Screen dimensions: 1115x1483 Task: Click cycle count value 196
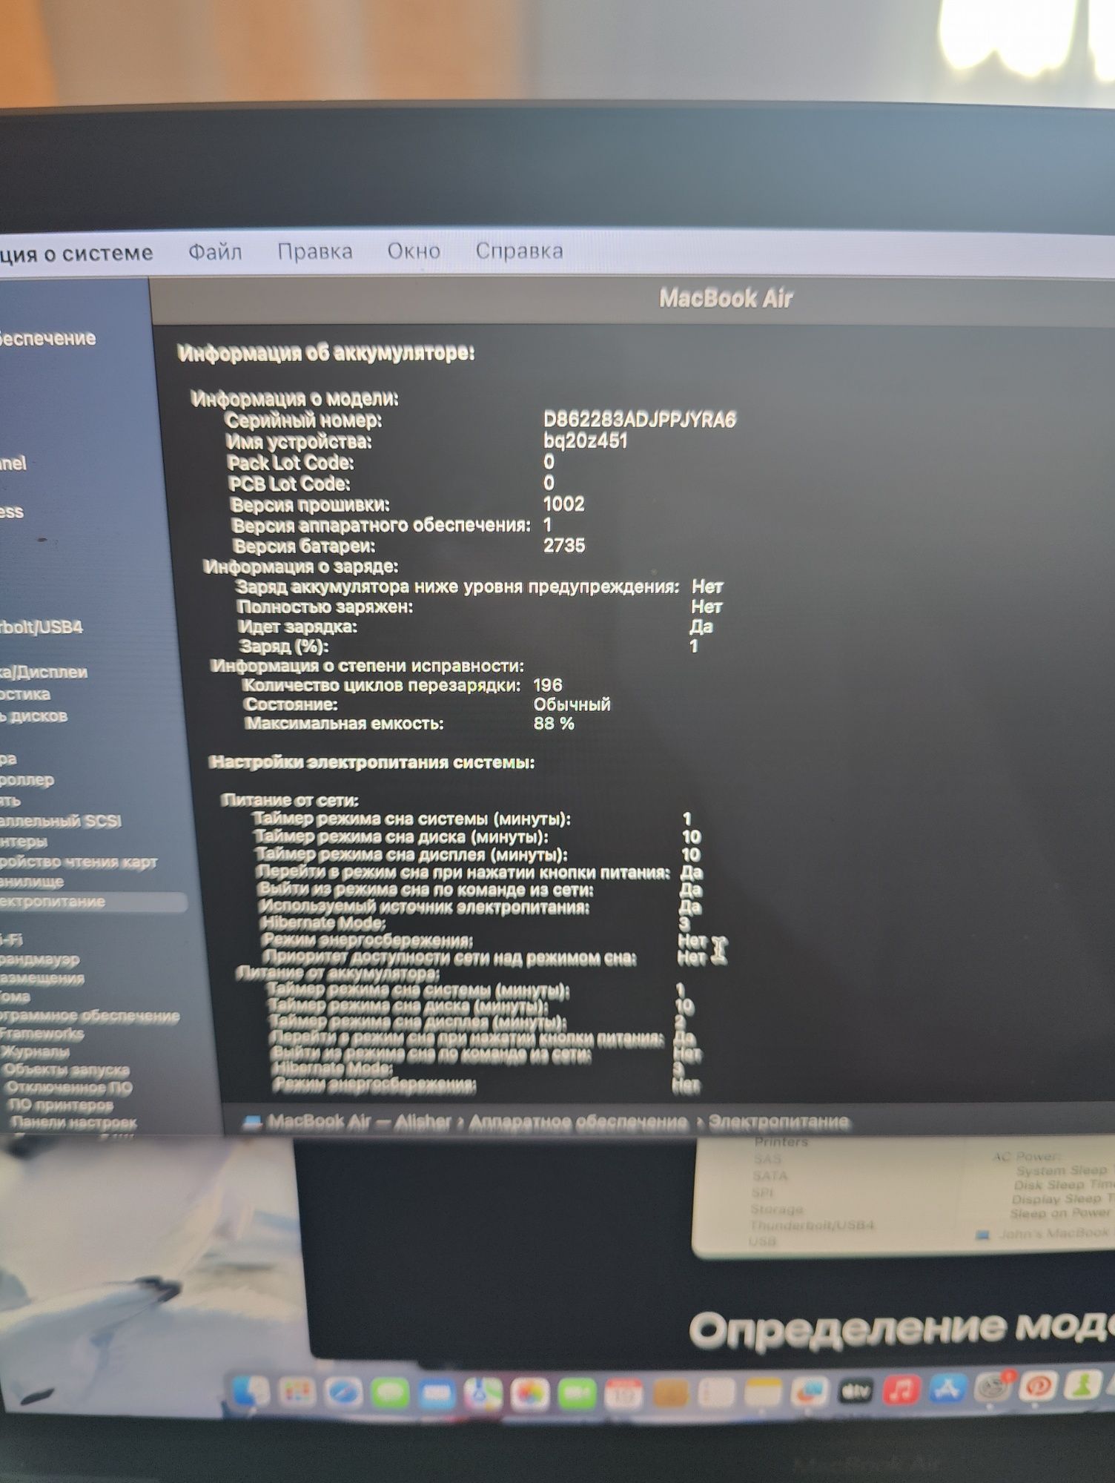pos(548,685)
